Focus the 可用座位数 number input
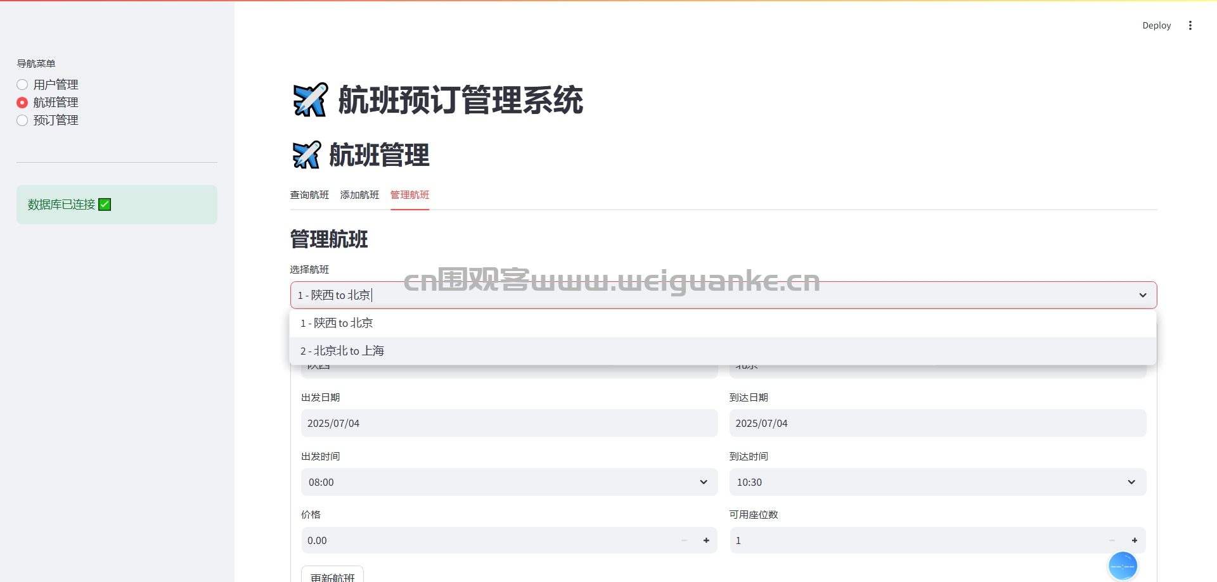This screenshot has height=582, width=1217. [915, 540]
